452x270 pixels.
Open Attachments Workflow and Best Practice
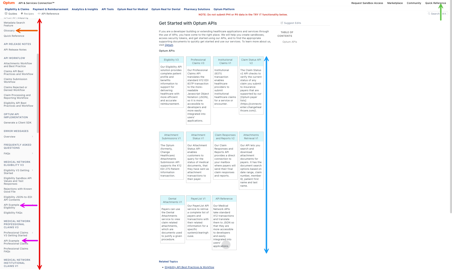tap(18, 65)
